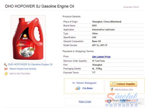
Task: Click the Buyer Protection text
Action: click(x=122, y=101)
